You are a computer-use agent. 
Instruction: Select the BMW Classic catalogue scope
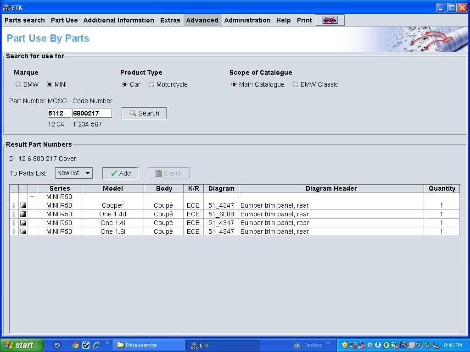click(296, 84)
